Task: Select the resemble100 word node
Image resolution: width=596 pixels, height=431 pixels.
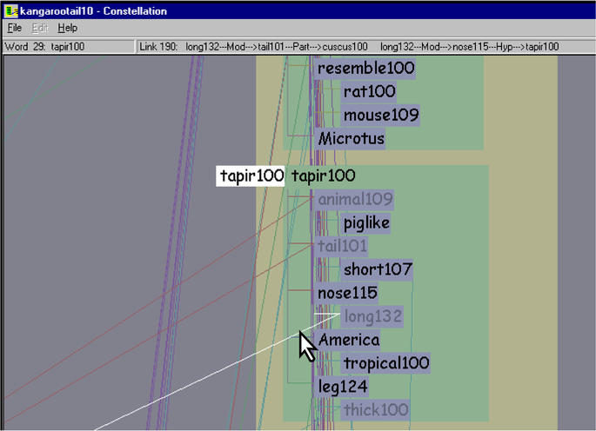Action: (x=365, y=68)
